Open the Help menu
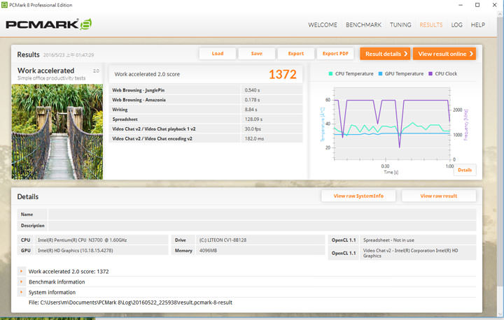504x320 pixels. (477, 25)
